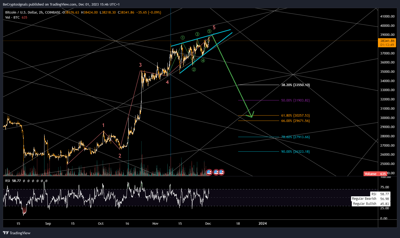The width and height of the screenshot is (400, 238).
Task: Click the orange current price tag 38341.86
Action: tap(387, 41)
